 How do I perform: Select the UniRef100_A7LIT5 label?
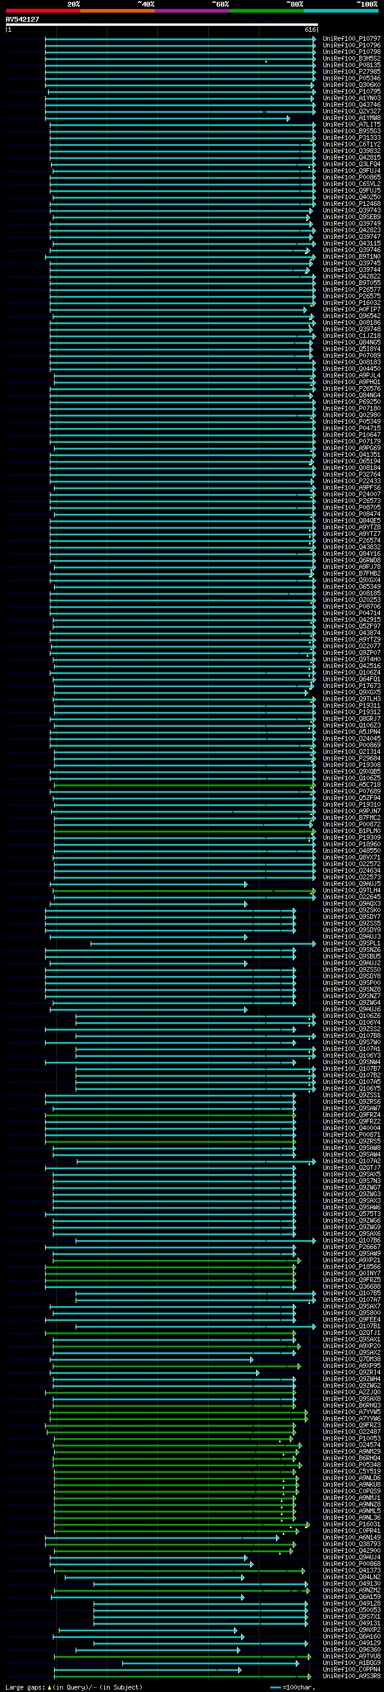352,125
